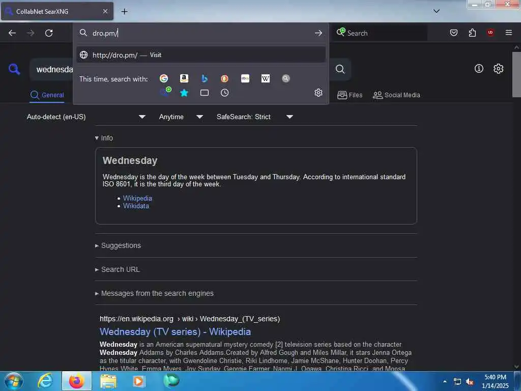Search this time with Amazon
This screenshot has height=391, width=521.
pos(184,78)
